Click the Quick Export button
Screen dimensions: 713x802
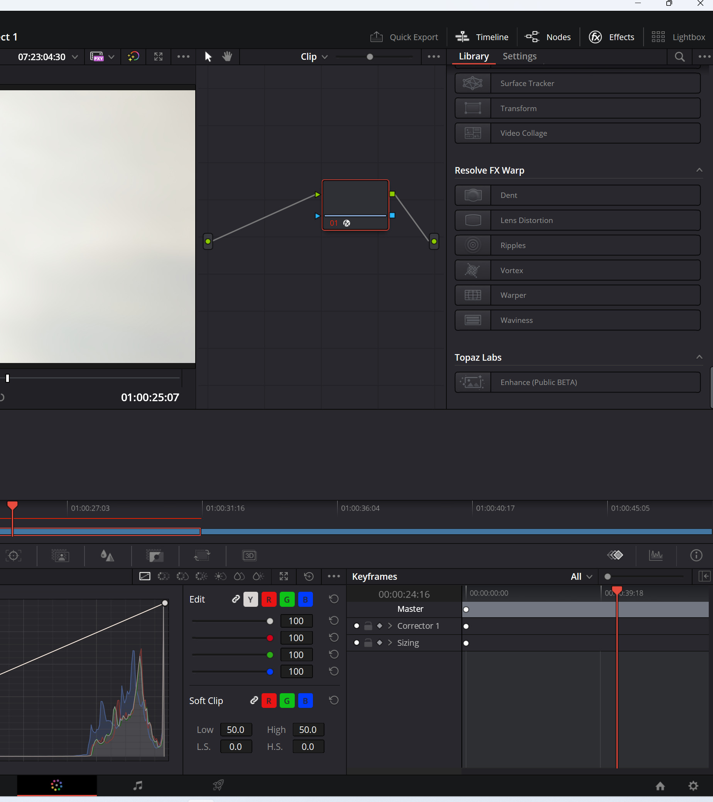point(404,37)
